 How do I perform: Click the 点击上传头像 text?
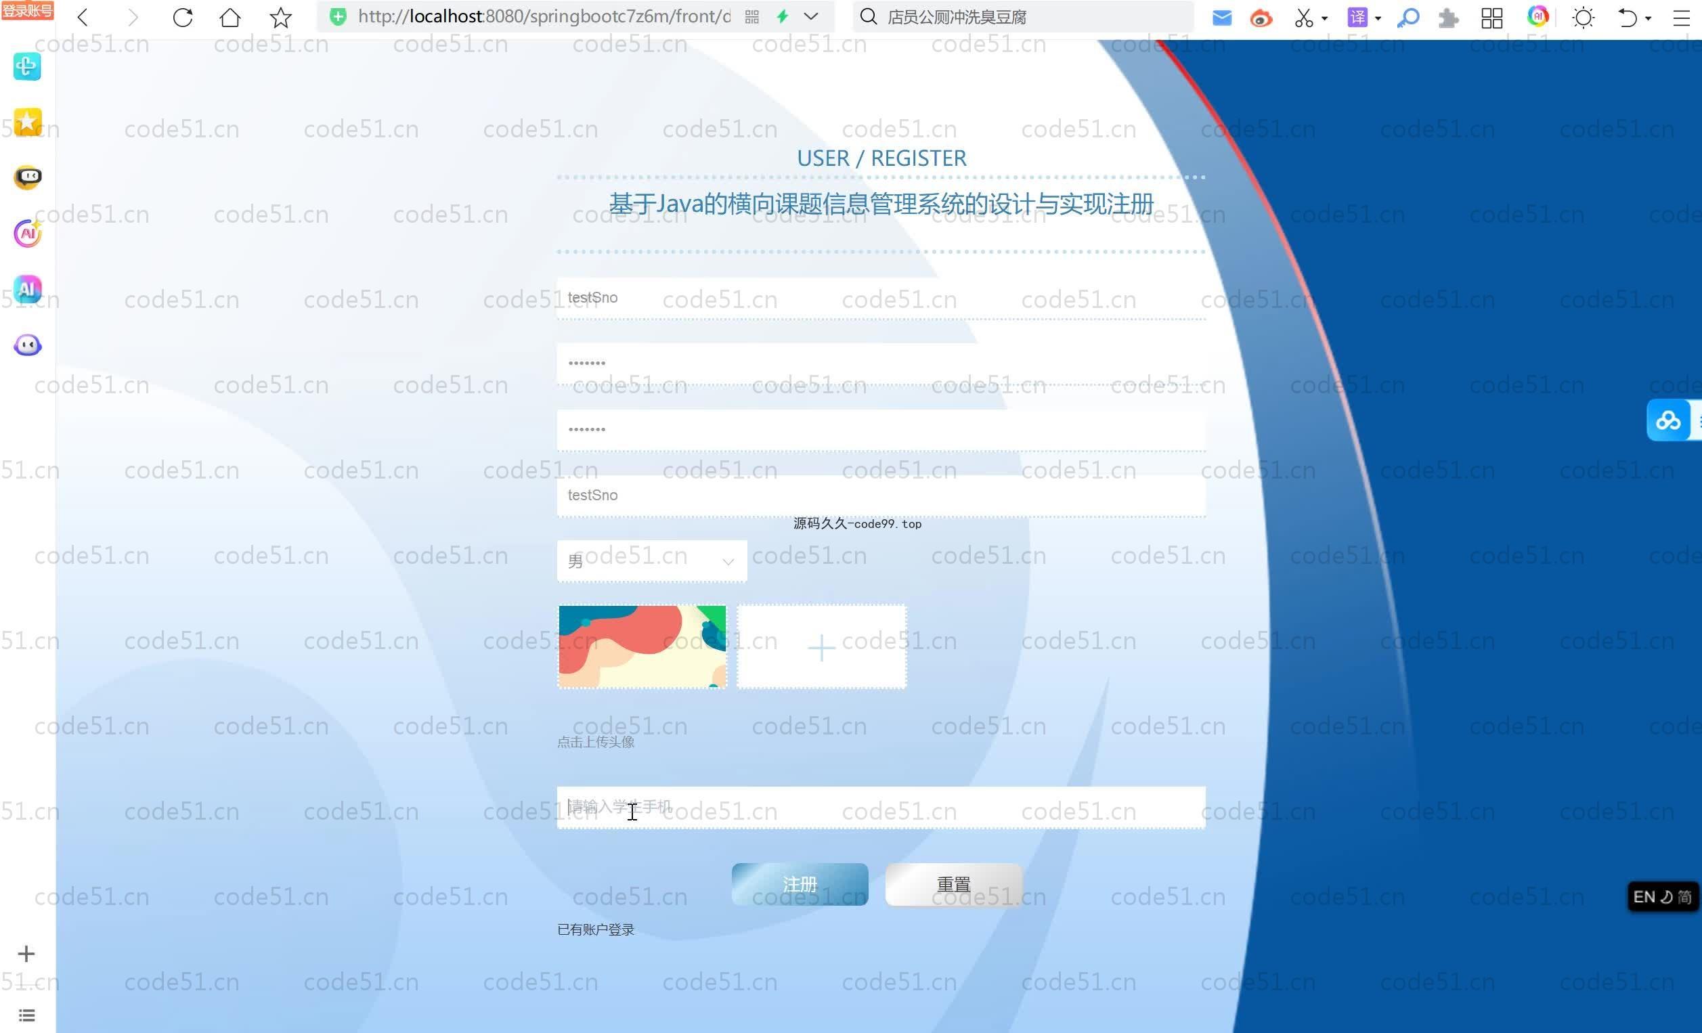595,742
